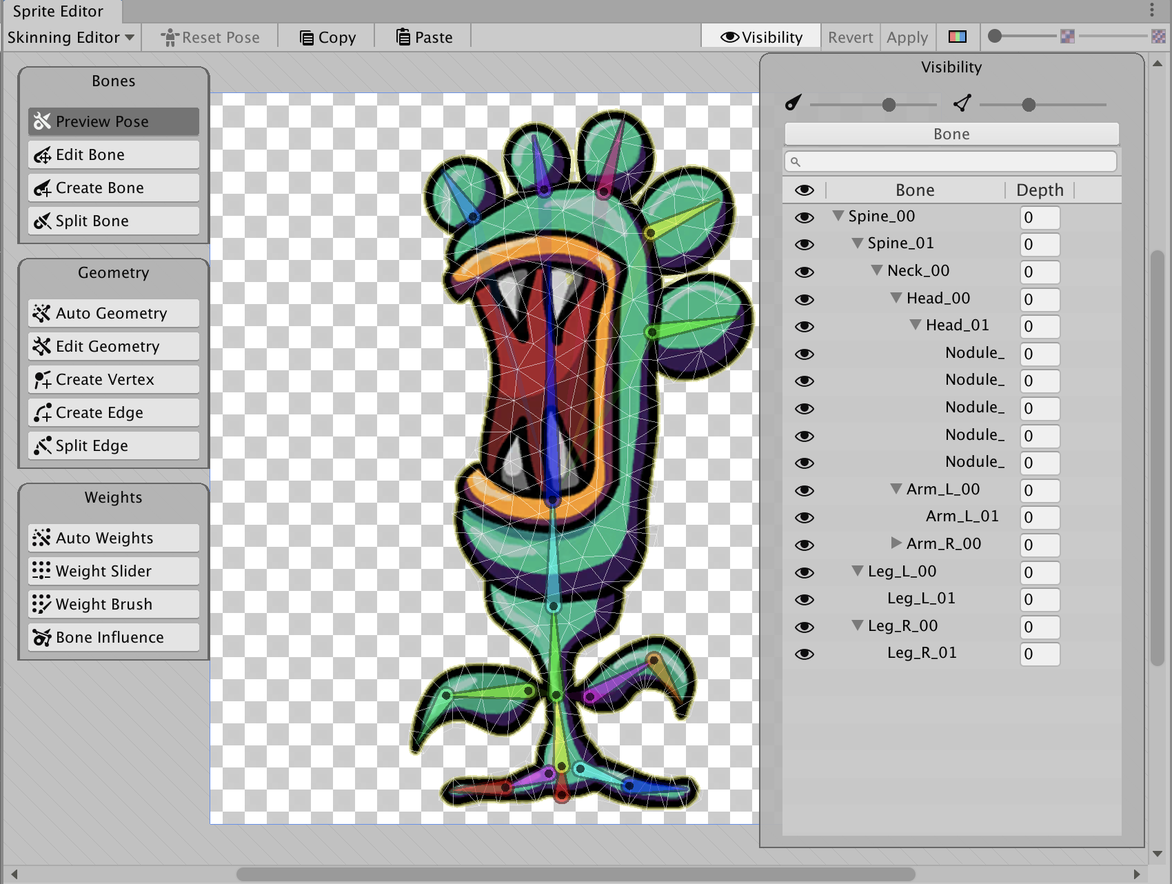
Task: Toggle visibility of the Arm_L_01 bone
Action: tap(804, 517)
